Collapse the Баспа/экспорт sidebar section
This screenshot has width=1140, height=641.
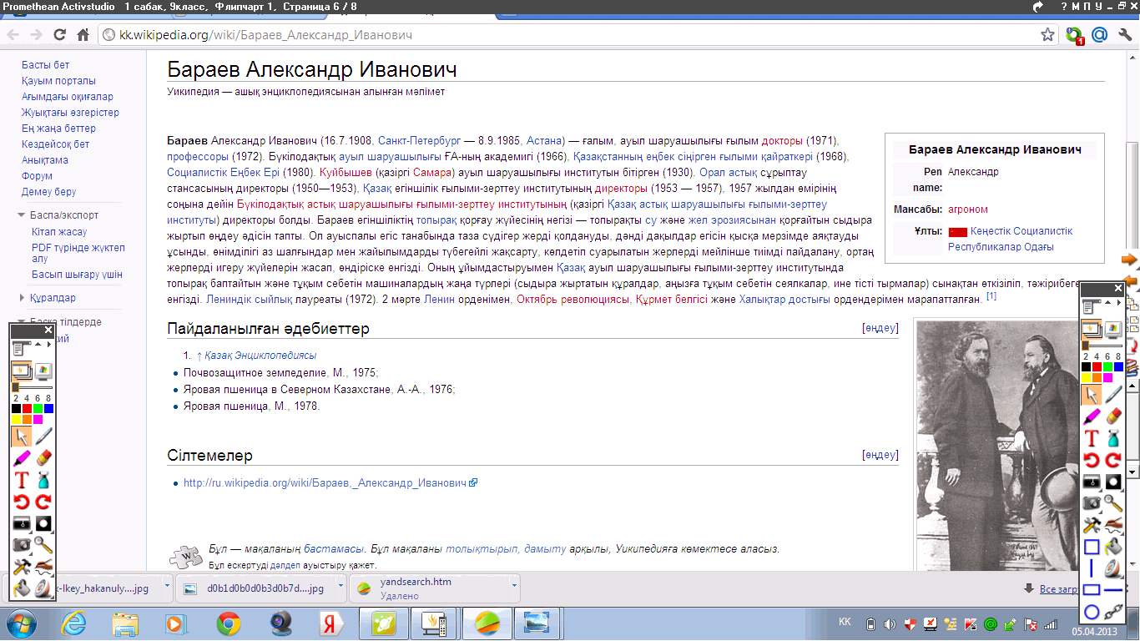23,215
